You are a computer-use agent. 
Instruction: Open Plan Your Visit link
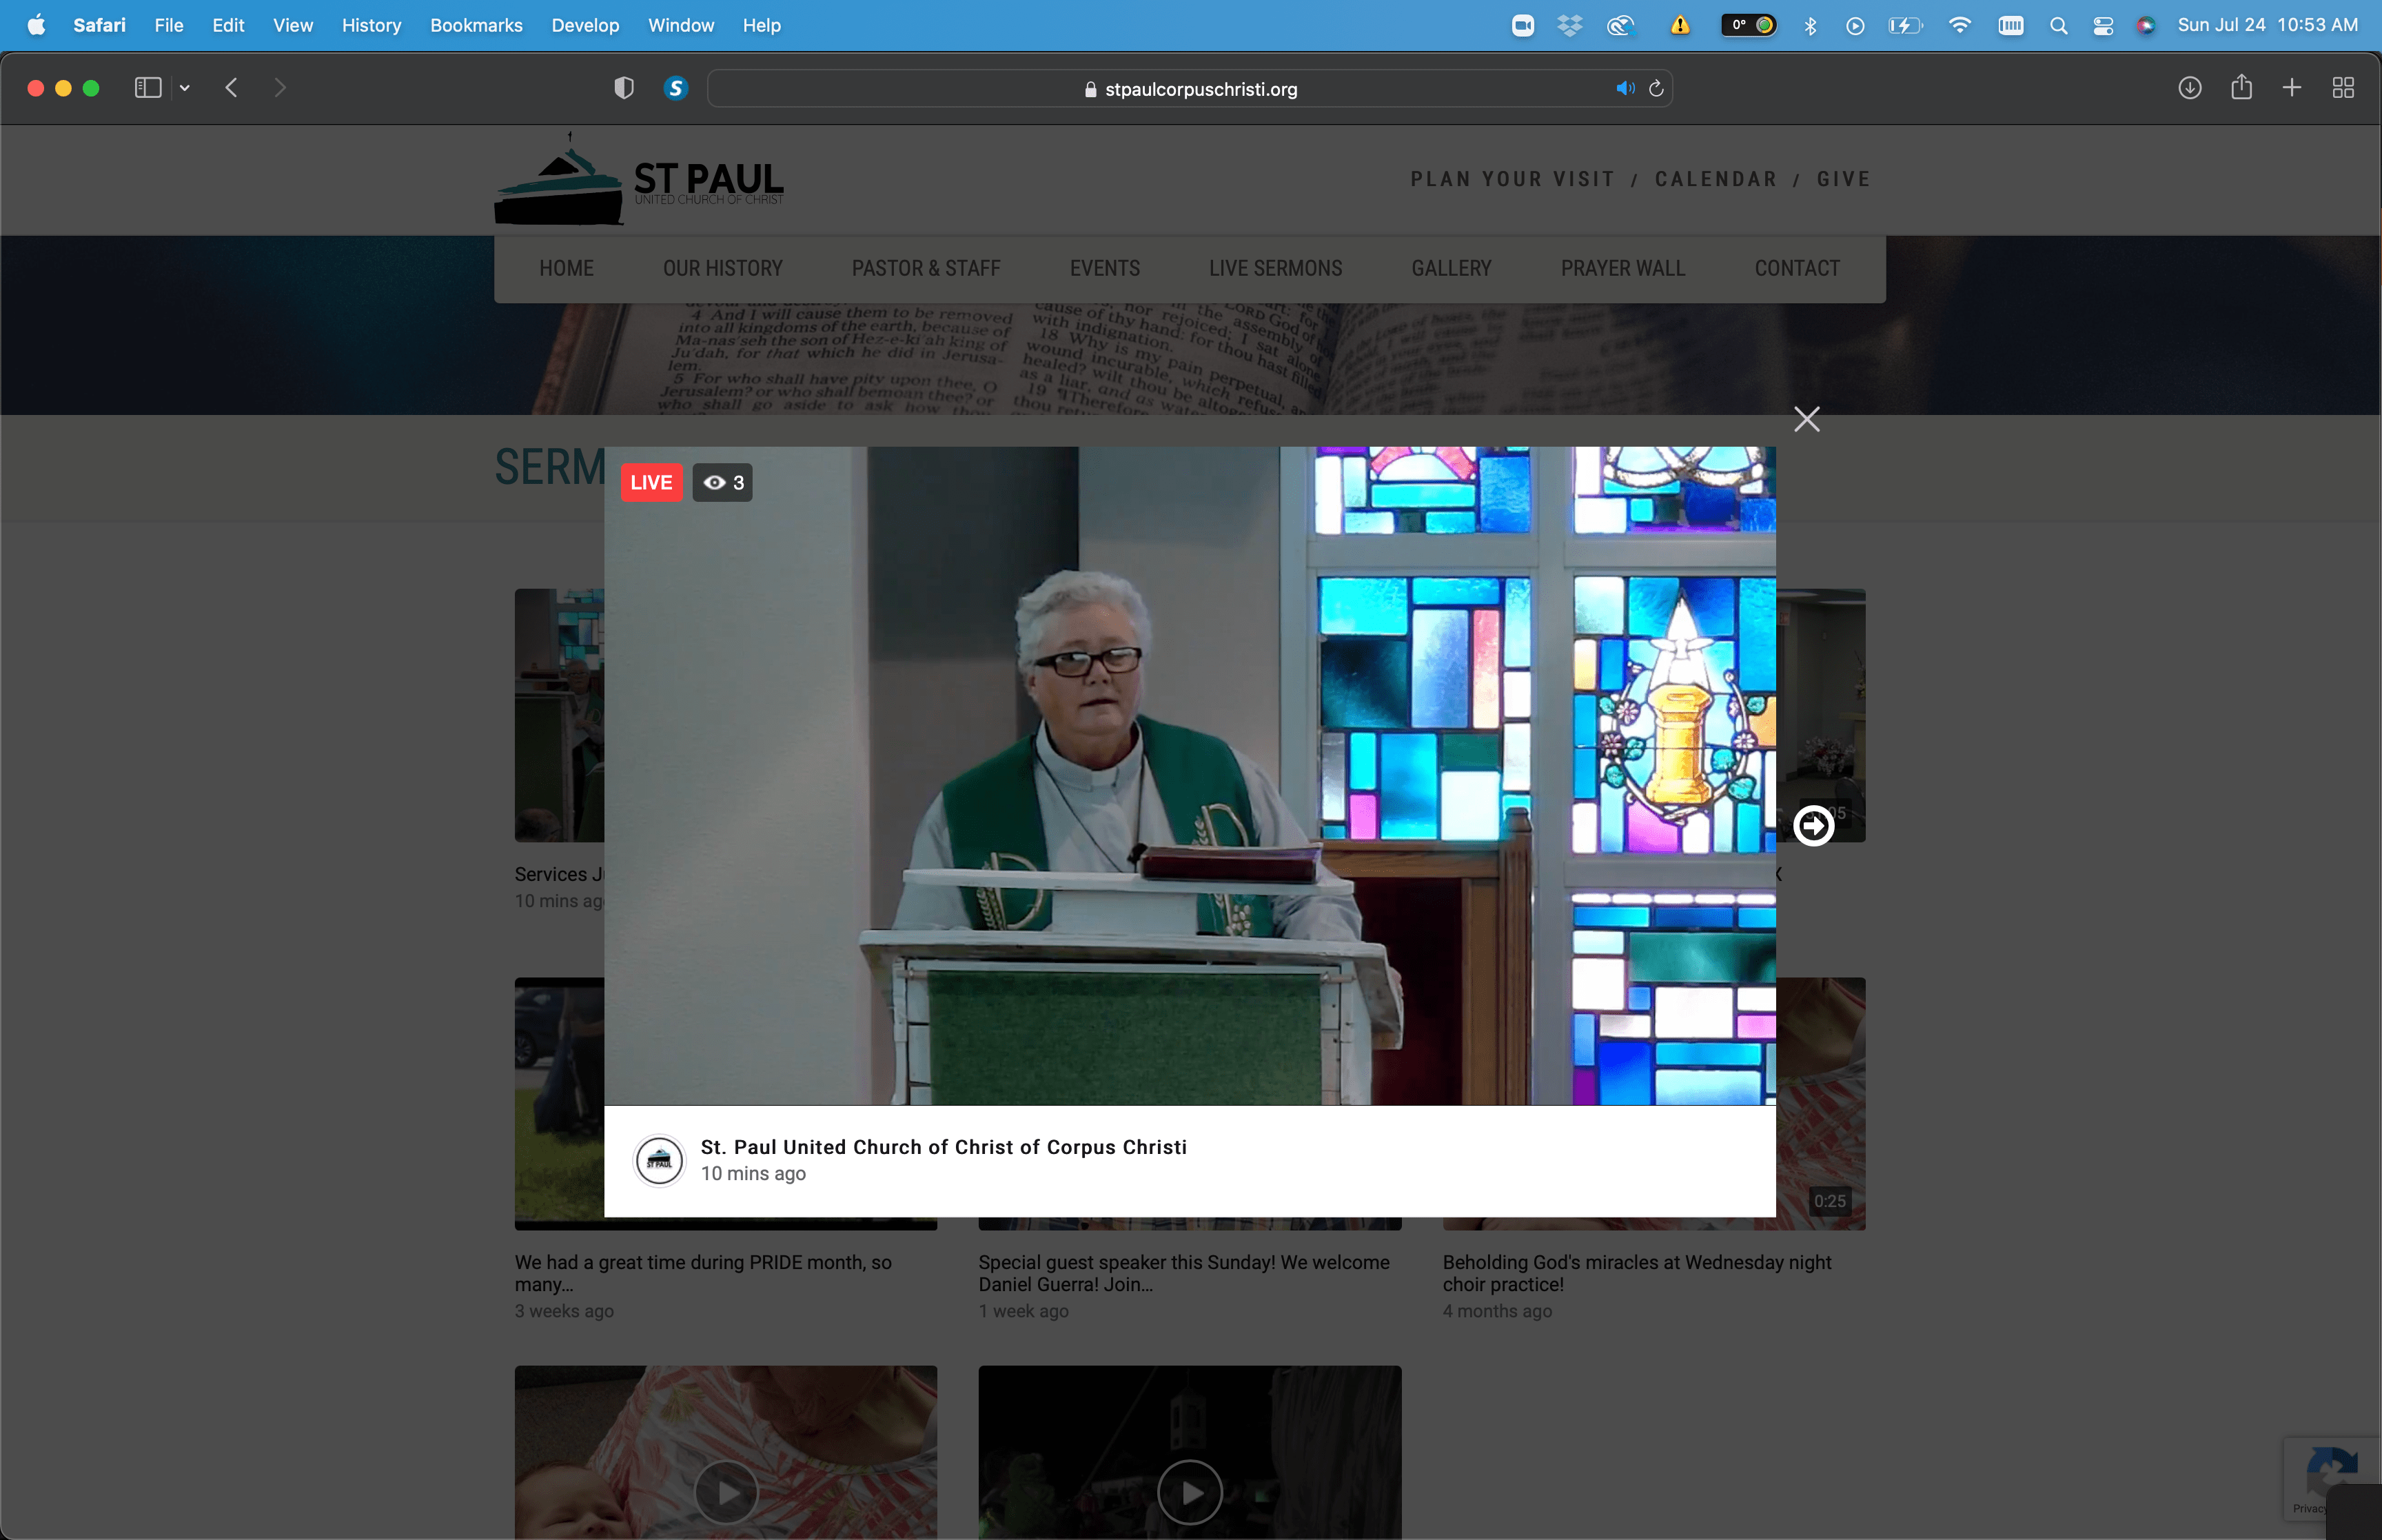point(1512,179)
